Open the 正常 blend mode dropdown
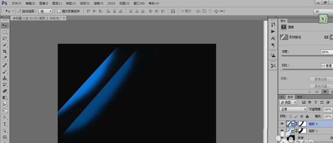The width and height of the screenshot is (333, 143). pyautogui.click(x=293, y=109)
